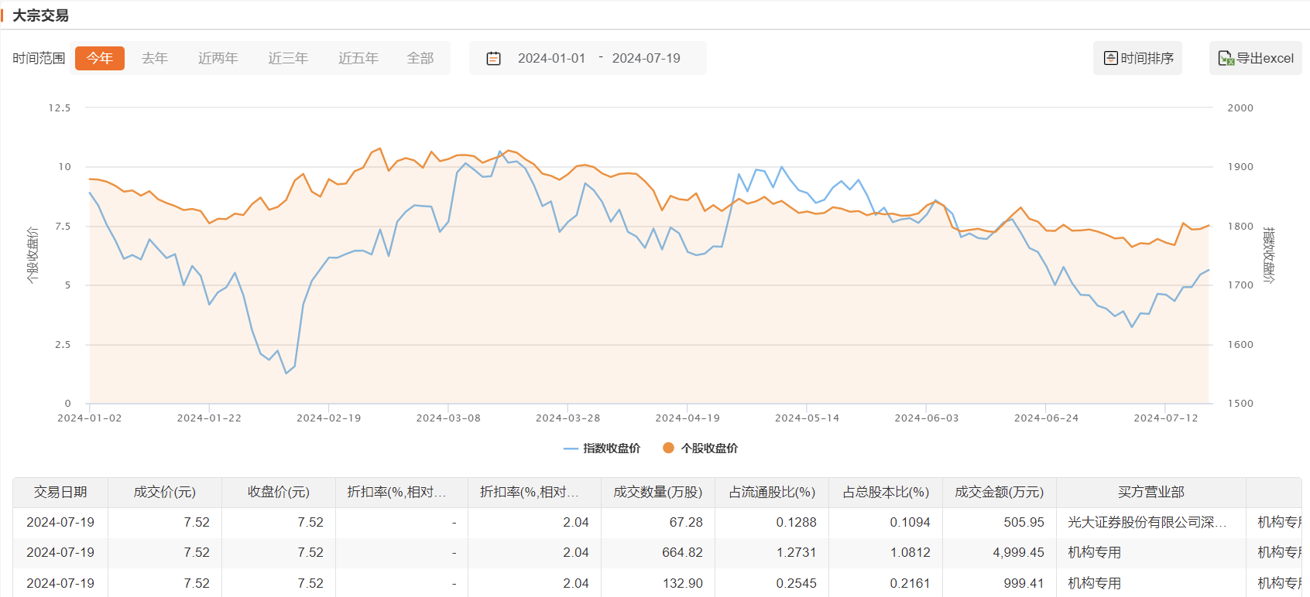The height and width of the screenshot is (597, 1310).
Task: Click 成交金额(万元) column header
Action: 999,493
